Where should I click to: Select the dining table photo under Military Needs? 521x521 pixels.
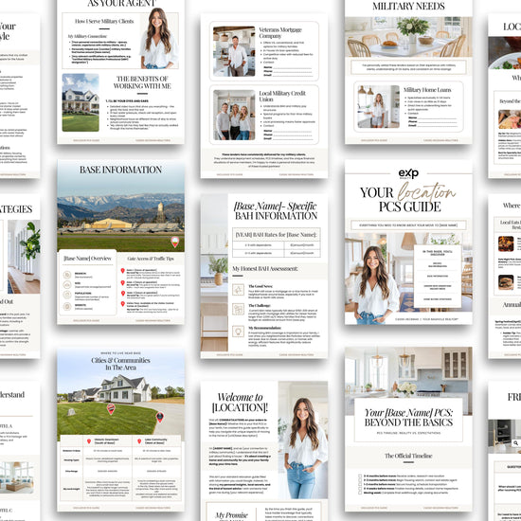point(408,37)
